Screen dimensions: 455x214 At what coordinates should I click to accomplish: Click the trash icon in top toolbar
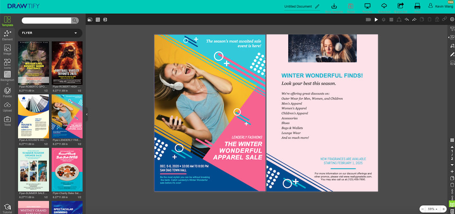(x=429, y=20)
